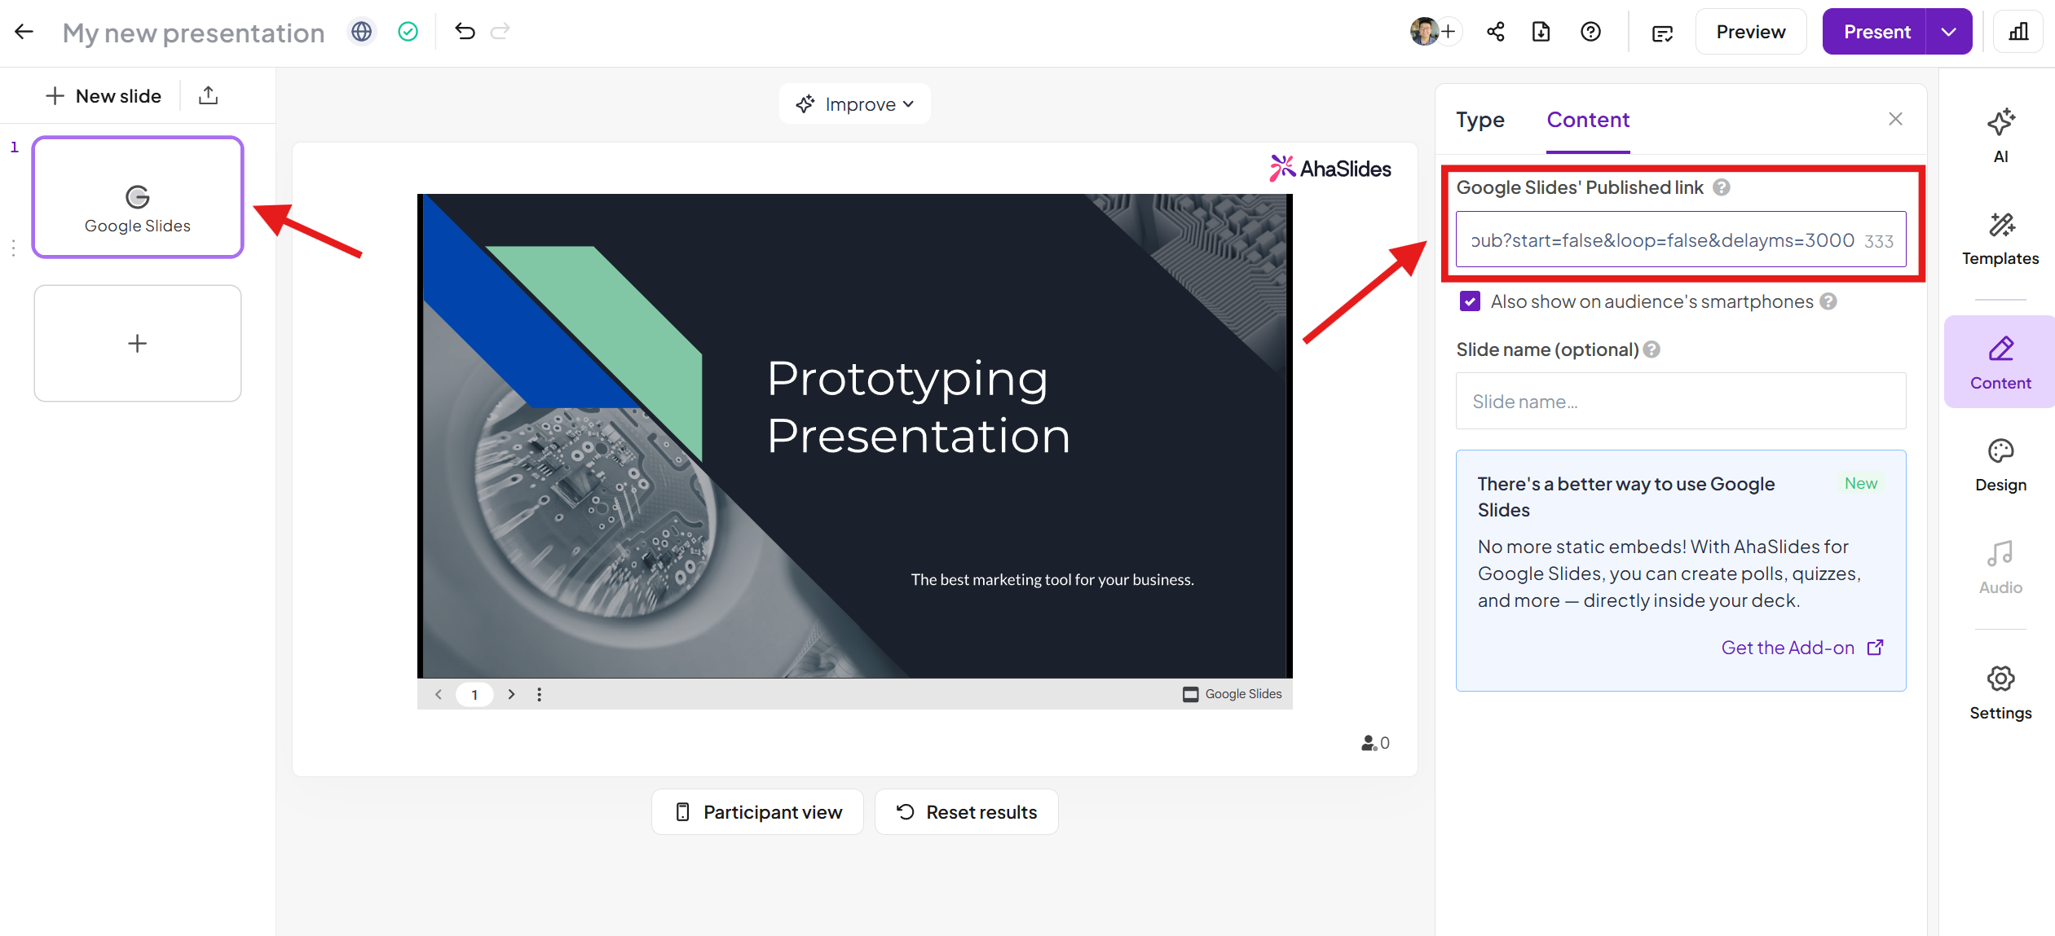Click the Preview button
The height and width of the screenshot is (936, 2055).
[1750, 32]
